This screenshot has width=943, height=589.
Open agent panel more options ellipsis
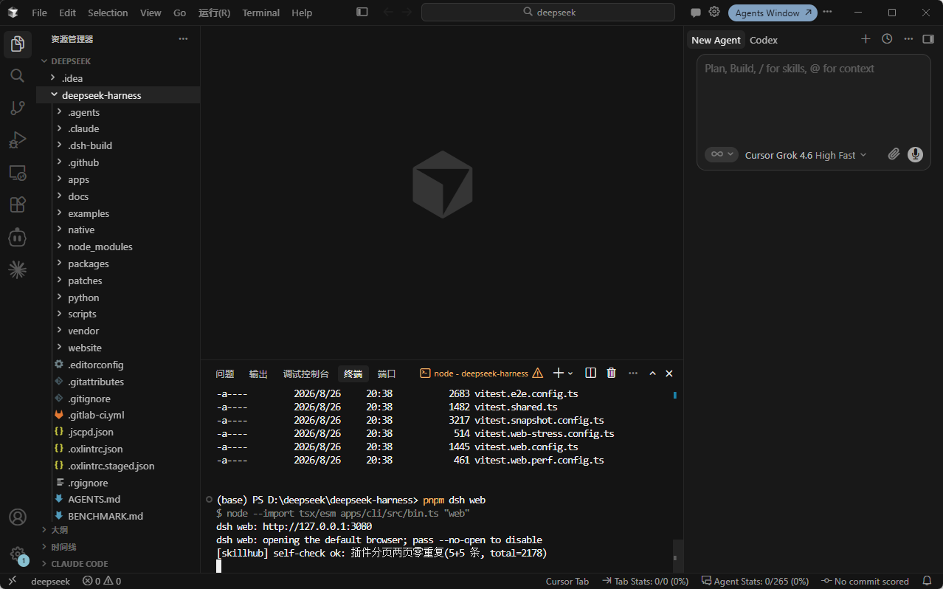click(908, 39)
